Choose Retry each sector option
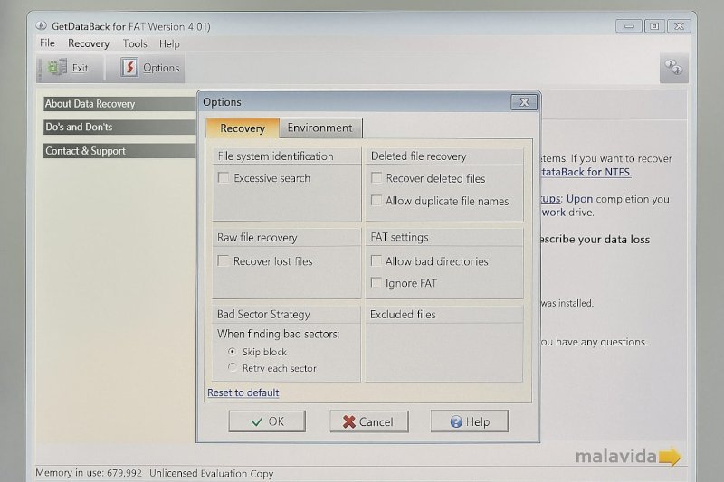 click(233, 368)
